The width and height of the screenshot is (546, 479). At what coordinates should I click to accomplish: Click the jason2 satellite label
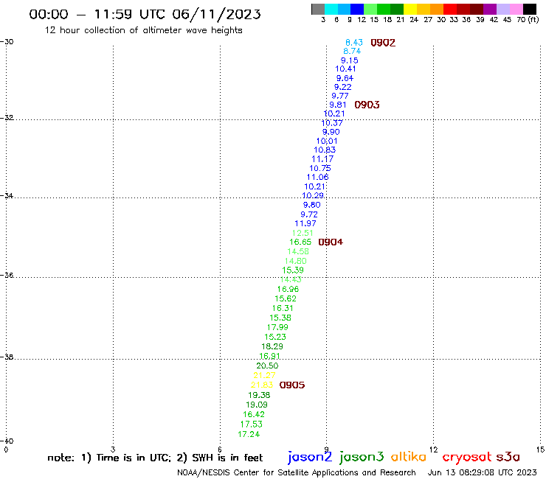click(310, 457)
